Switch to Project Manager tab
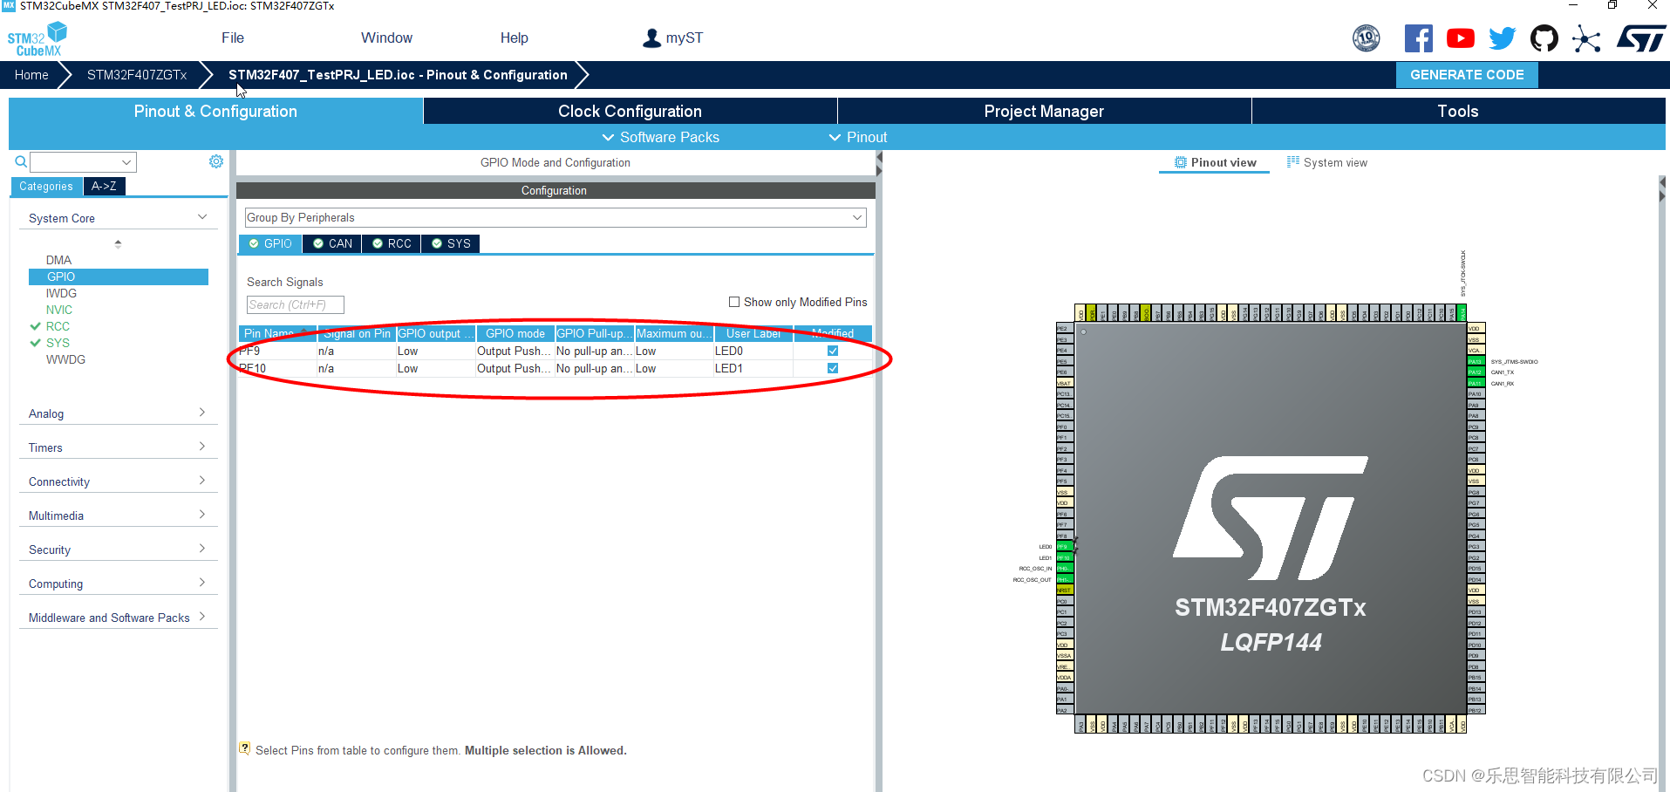Screen dimensions: 1670x792 pos(1044,111)
